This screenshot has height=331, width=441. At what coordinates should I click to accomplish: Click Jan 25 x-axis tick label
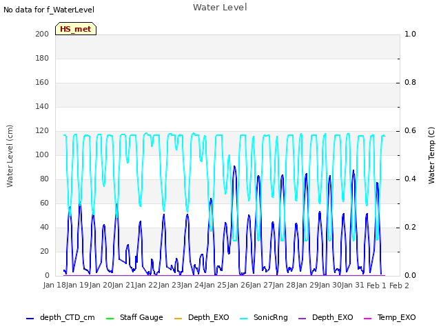(x=216, y=285)
